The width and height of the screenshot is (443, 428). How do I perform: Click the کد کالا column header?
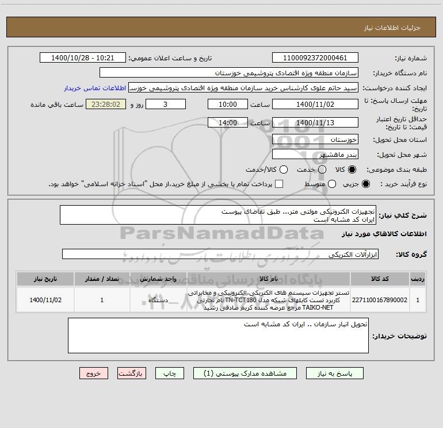[x=380, y=279]
